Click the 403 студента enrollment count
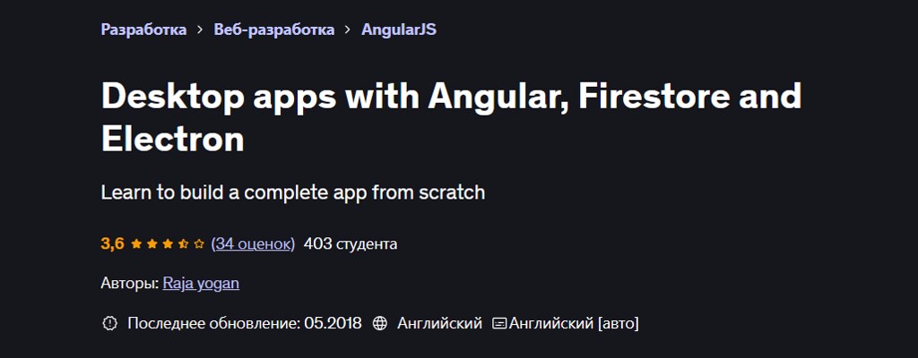The width and height of the screenshot is (918, 358). (x=351, y=243)
